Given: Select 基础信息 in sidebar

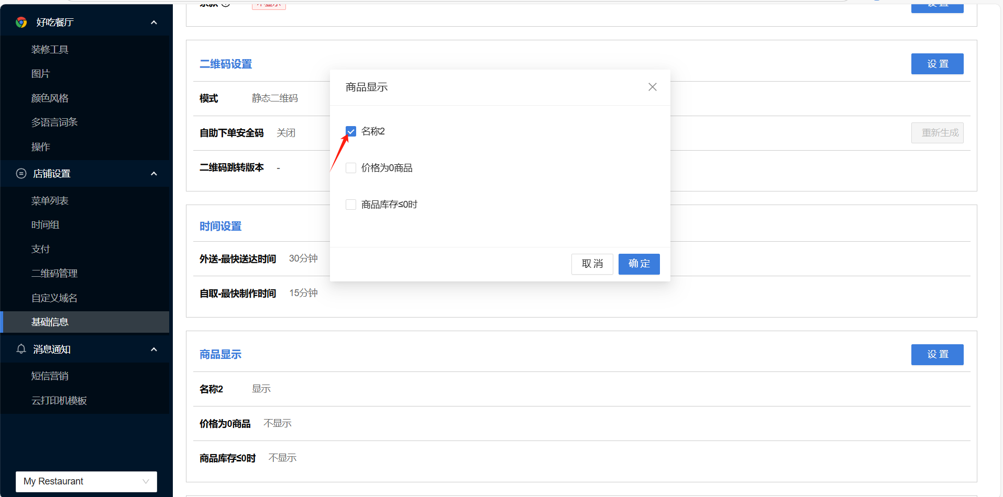Looking at the screenshot, I should [85, 322].
